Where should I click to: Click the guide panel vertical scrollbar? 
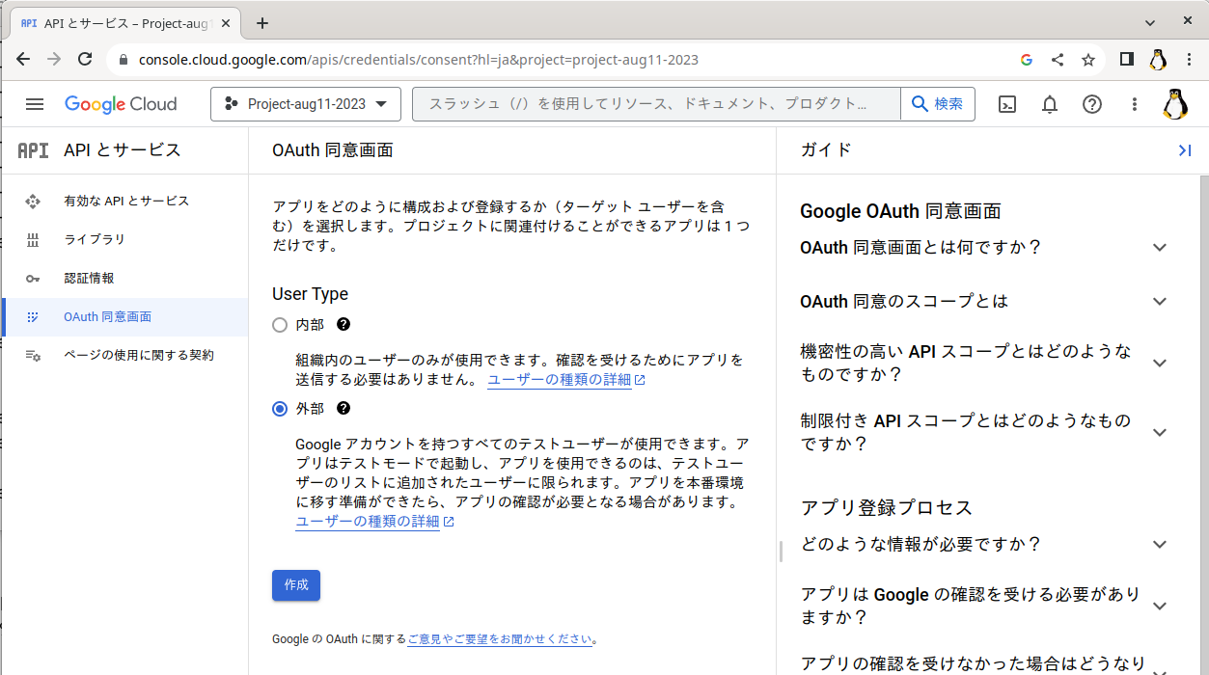pos(1203,424)
